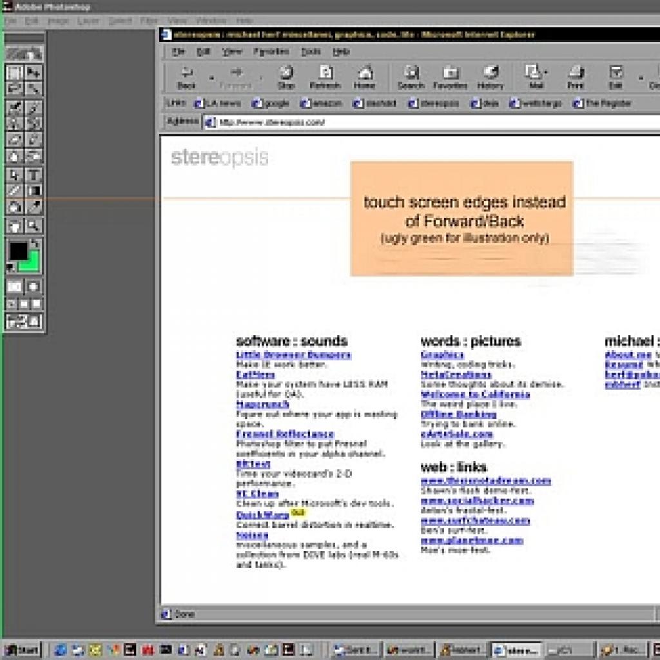Open Internet Explorer's Tools menu
Viewport: 660px width, 660px height.
tap(311, 52)
